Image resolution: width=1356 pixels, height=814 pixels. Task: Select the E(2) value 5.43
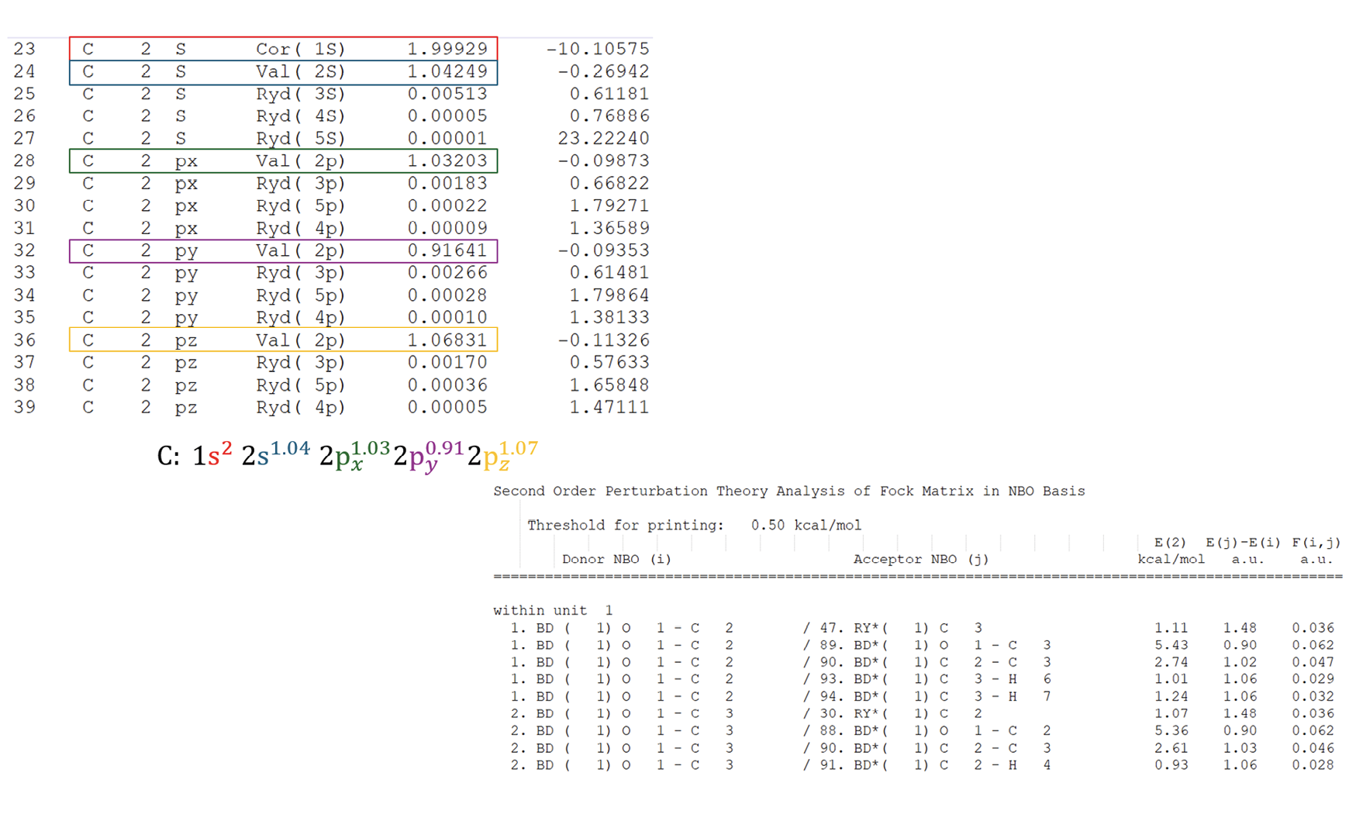pyautogui.click(x=1170, y=645)
